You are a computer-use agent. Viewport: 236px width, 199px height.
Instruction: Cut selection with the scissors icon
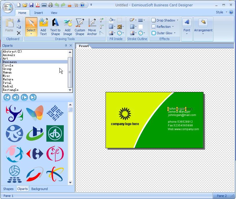tap(19, 20)
